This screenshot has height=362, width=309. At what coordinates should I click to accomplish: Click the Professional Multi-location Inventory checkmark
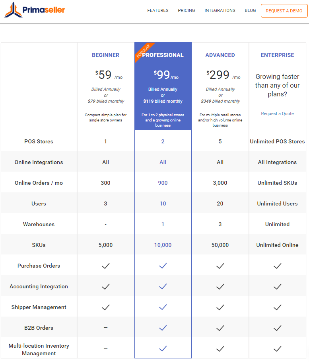[x=163, y=348]
